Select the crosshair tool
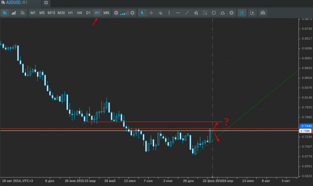This screenshot has width=313, height=186. tap(151, 13)
